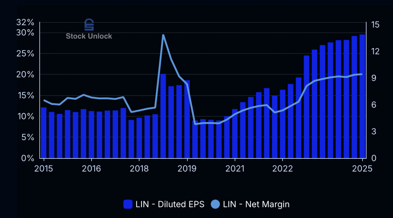Click the 2019 label on the x-axis
Screen dimensions: 393x218
[x=187, y=169]
